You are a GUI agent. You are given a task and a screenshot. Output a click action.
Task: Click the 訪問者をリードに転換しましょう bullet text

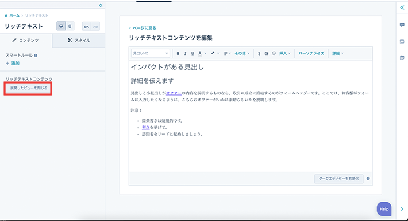[173, 134]
